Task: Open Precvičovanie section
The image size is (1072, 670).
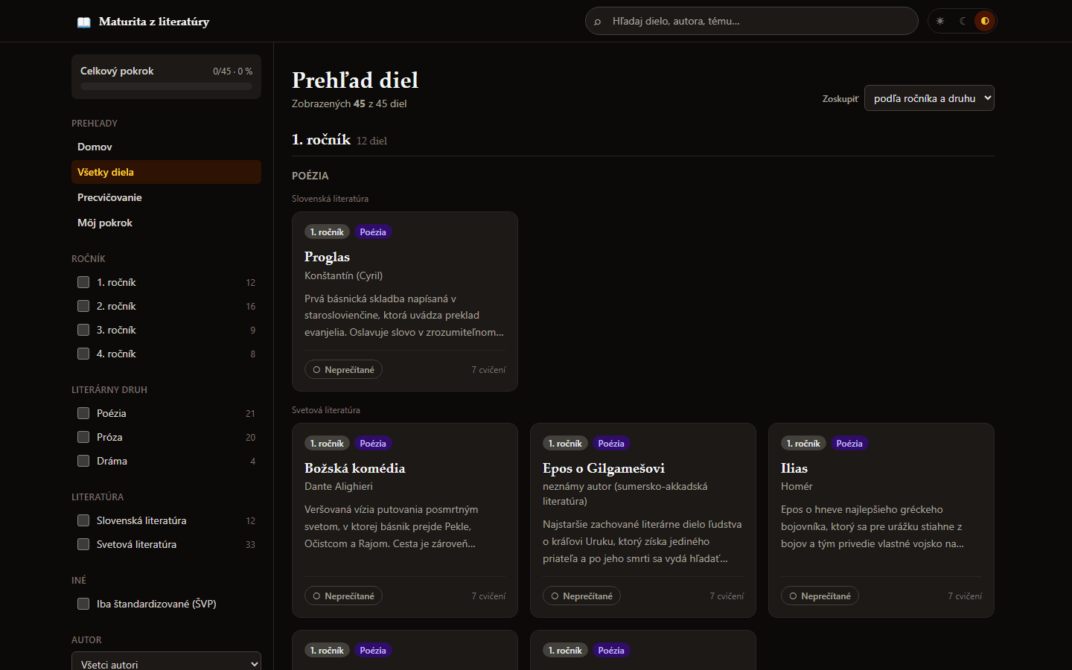Action: pos(166,197)
